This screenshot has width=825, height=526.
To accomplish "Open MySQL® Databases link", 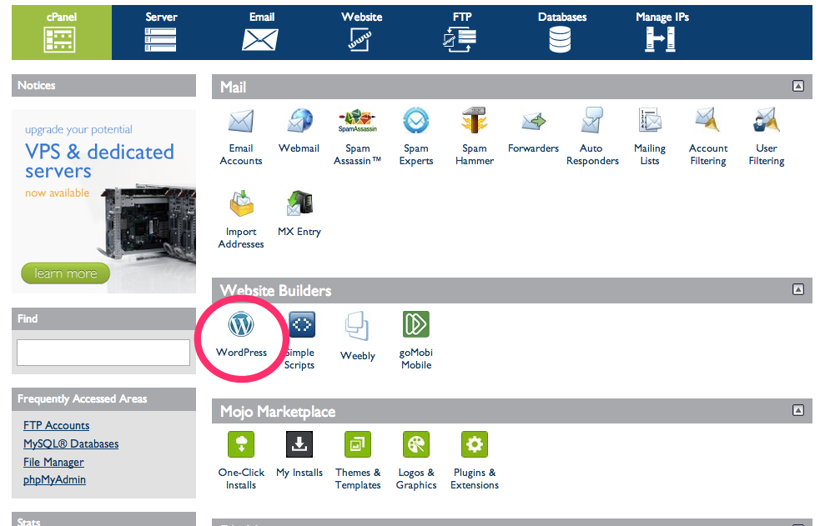I will [71, 444].
